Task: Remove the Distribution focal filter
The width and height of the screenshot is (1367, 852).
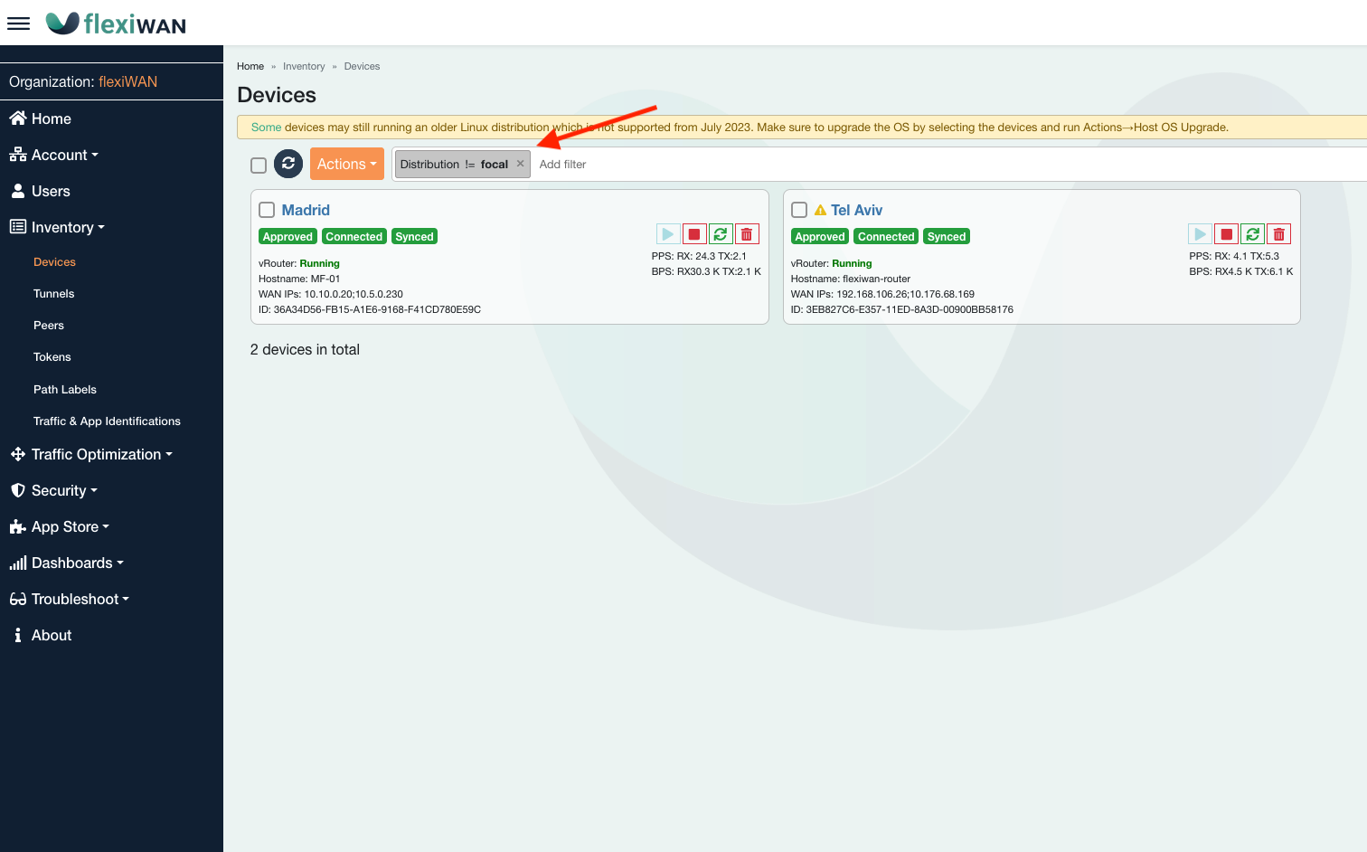Action: (x=520, y=164)
